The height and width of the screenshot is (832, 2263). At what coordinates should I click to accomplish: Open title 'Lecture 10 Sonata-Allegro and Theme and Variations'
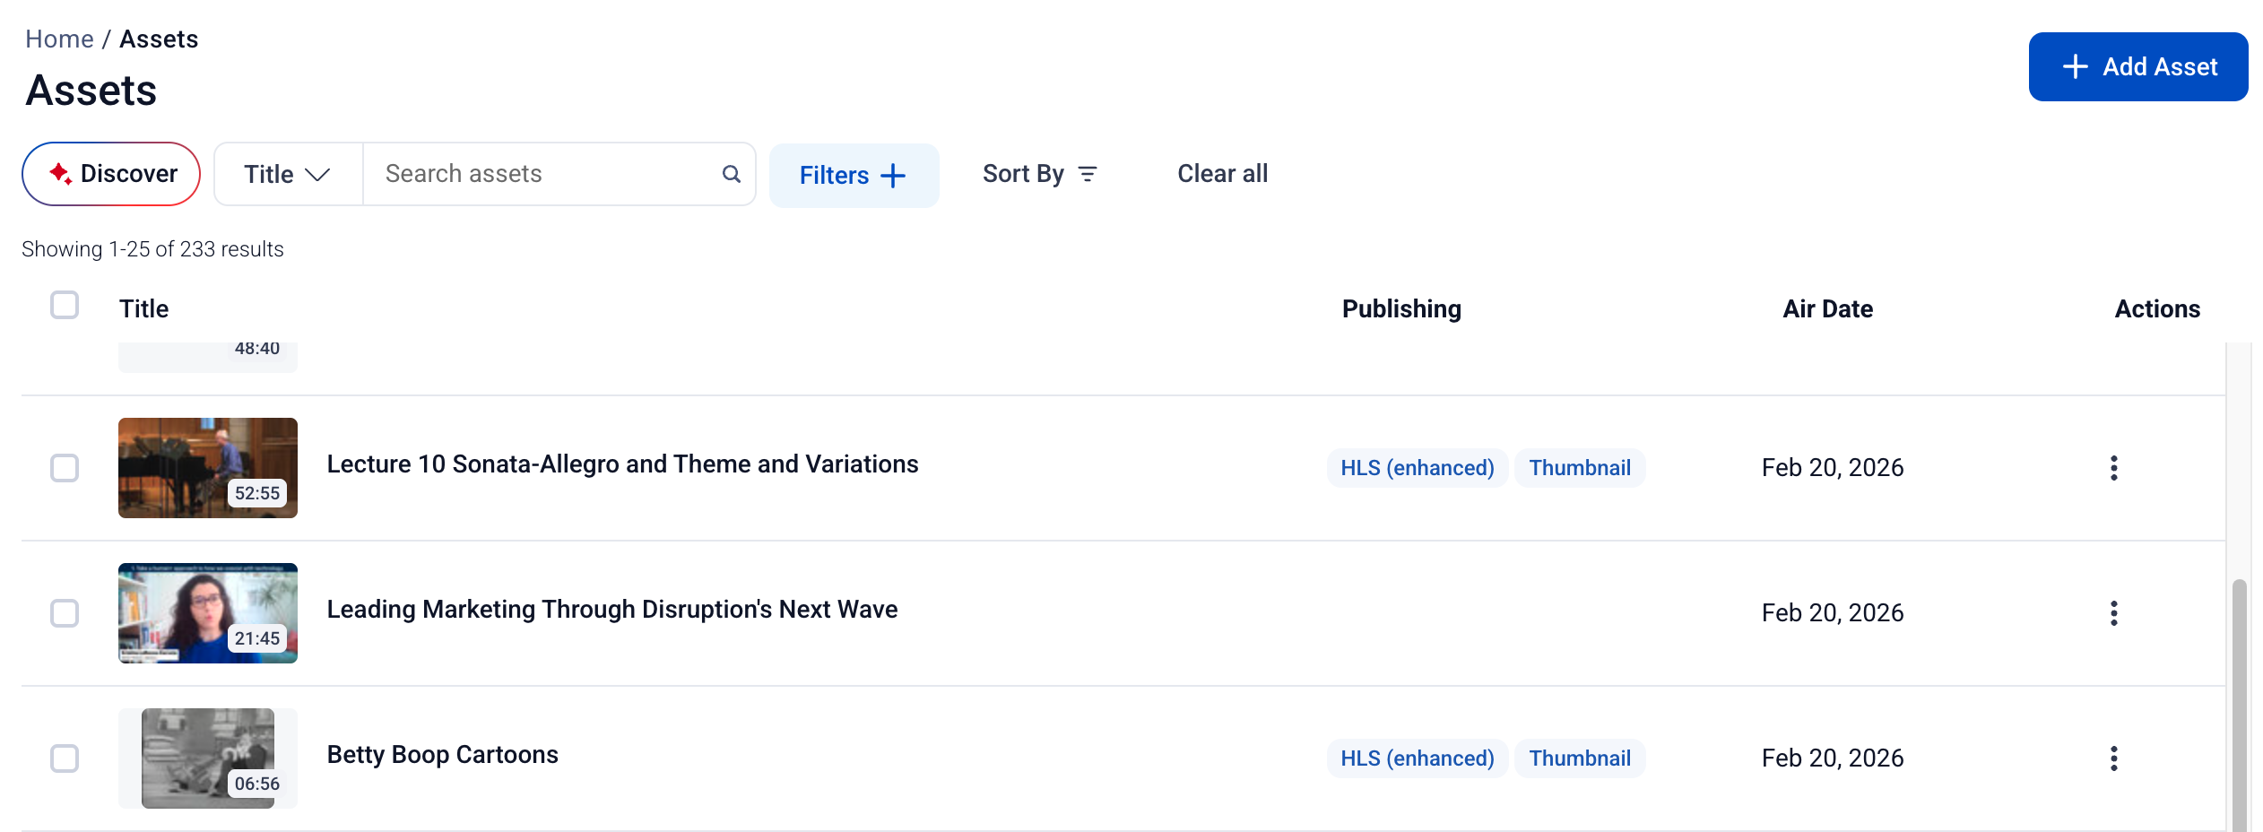click(x=622, y=464)
